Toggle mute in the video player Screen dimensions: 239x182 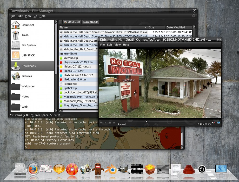tap(213, 123)
